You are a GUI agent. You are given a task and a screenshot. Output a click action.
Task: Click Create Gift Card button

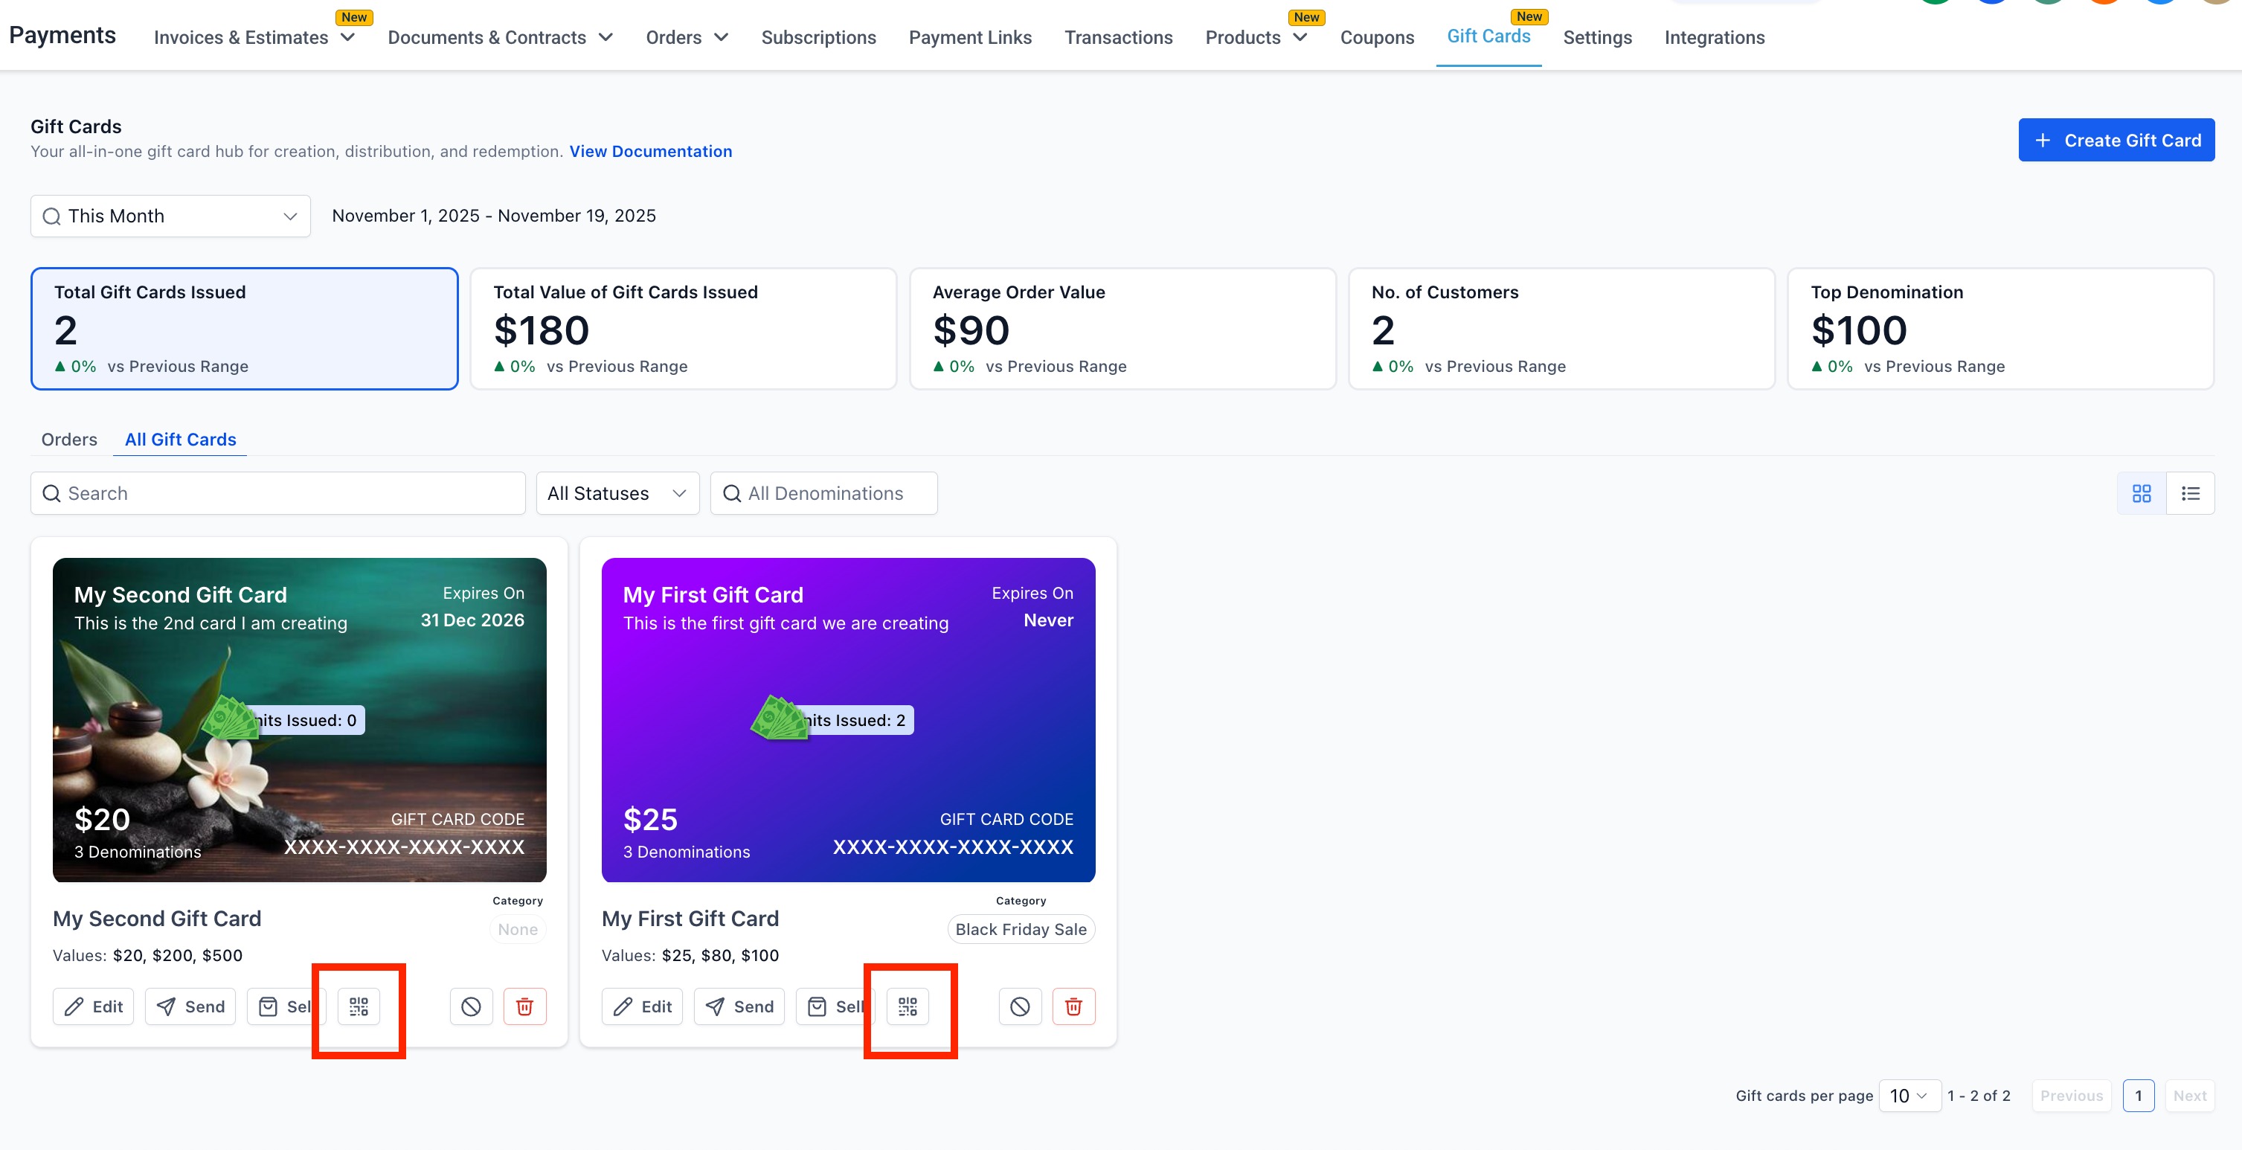point(2116,140)
